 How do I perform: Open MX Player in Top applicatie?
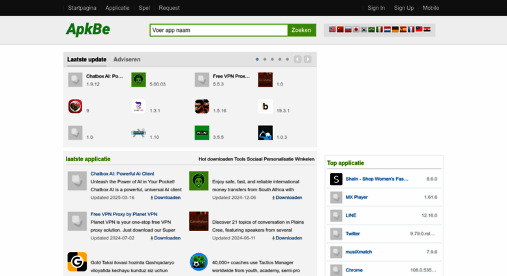[x=356, y=197]
